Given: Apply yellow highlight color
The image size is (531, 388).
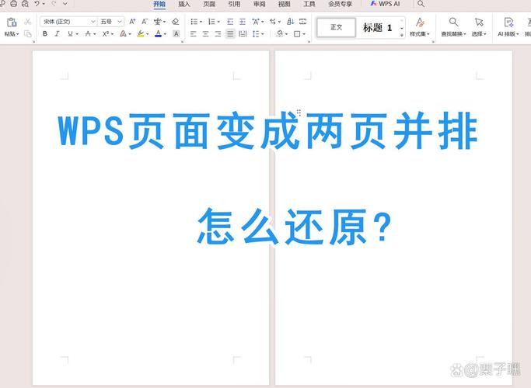Looking at the screenshot, I should [140, 34].
